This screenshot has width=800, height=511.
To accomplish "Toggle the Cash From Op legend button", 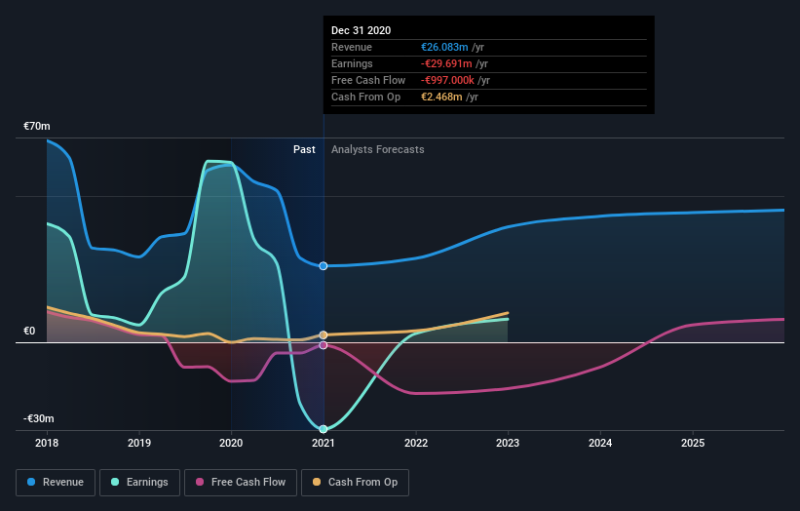I will tap(355, 483).
